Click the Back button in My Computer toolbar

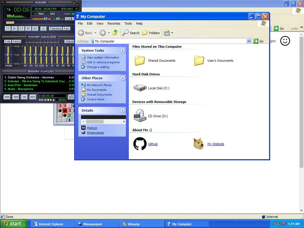pos(85,33)
